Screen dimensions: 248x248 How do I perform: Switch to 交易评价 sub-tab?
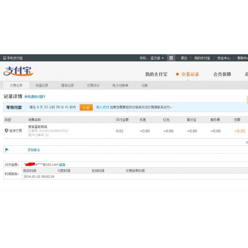[93, 85]
